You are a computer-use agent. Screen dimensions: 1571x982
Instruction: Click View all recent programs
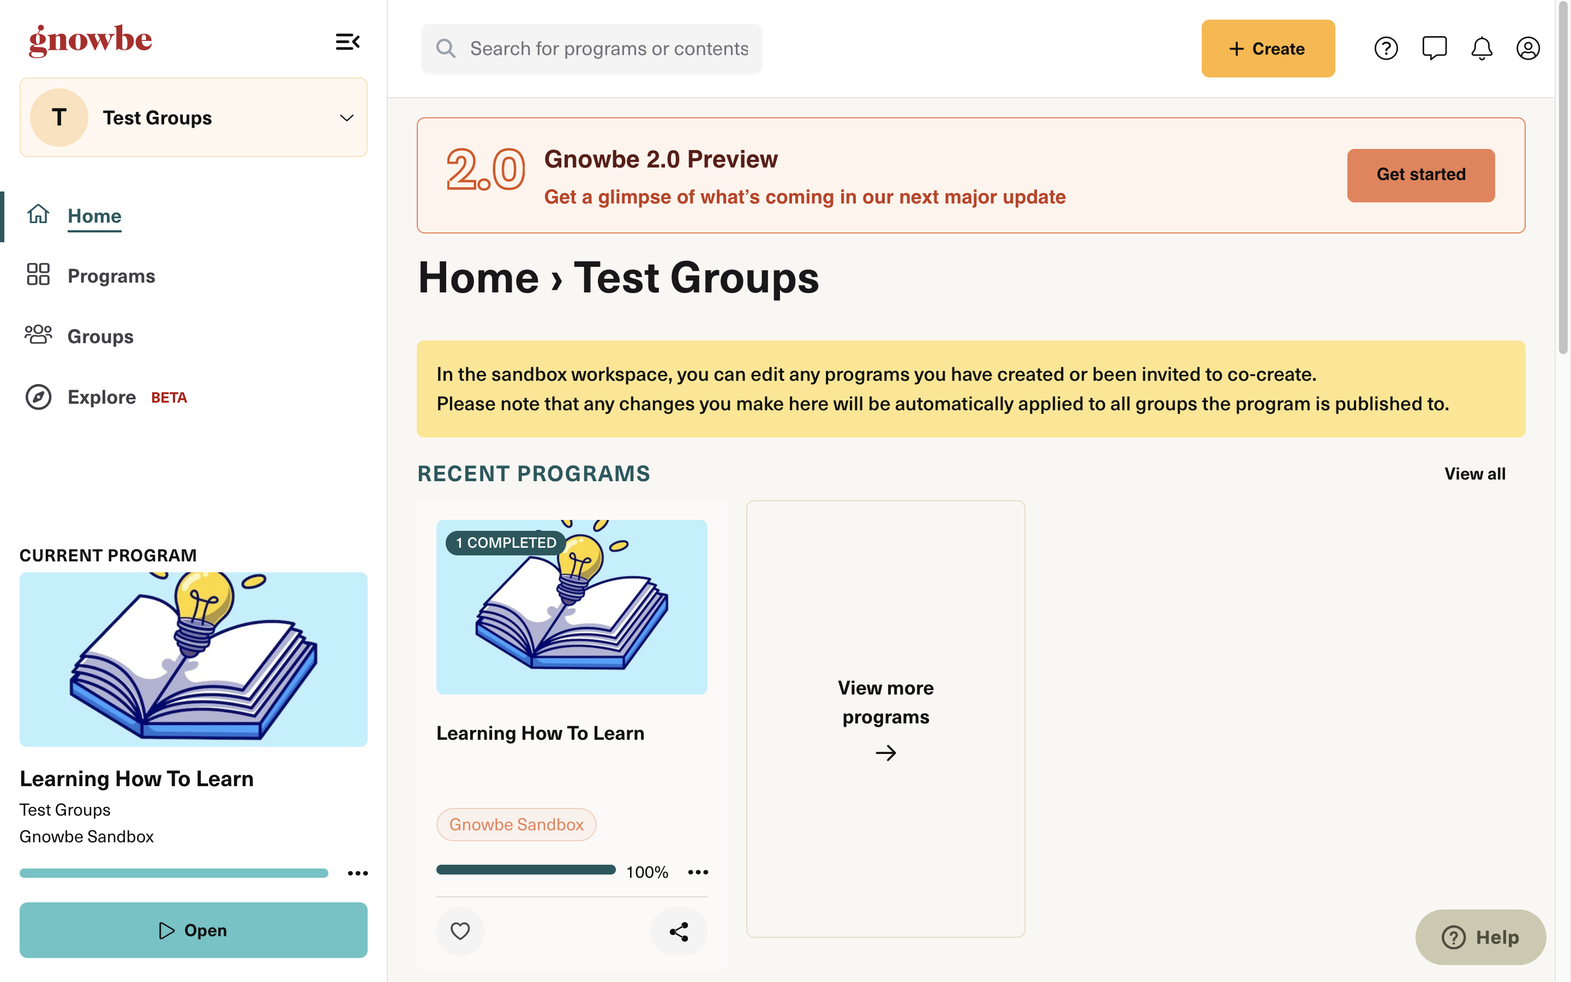pyautogui.click(x=1474, y=474)
